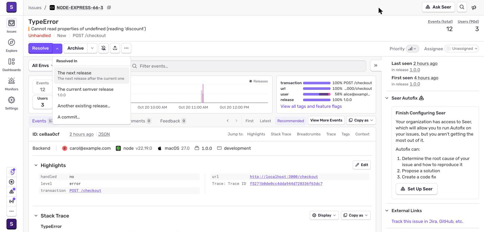
Task: Open the Priority dropdown
Action: click(412, 49)
